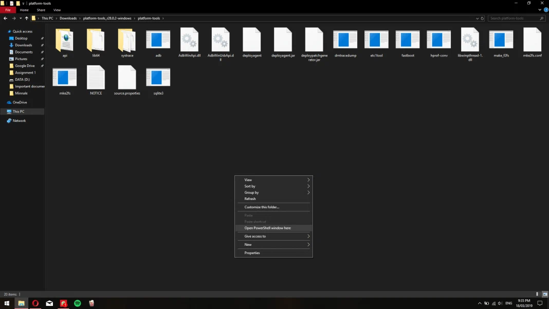Expand the Sort by submenu

coord(273,186)
